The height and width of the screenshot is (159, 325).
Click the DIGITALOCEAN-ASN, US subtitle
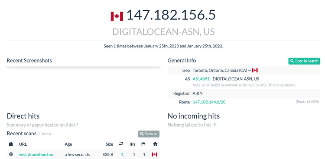coord(163,32)
